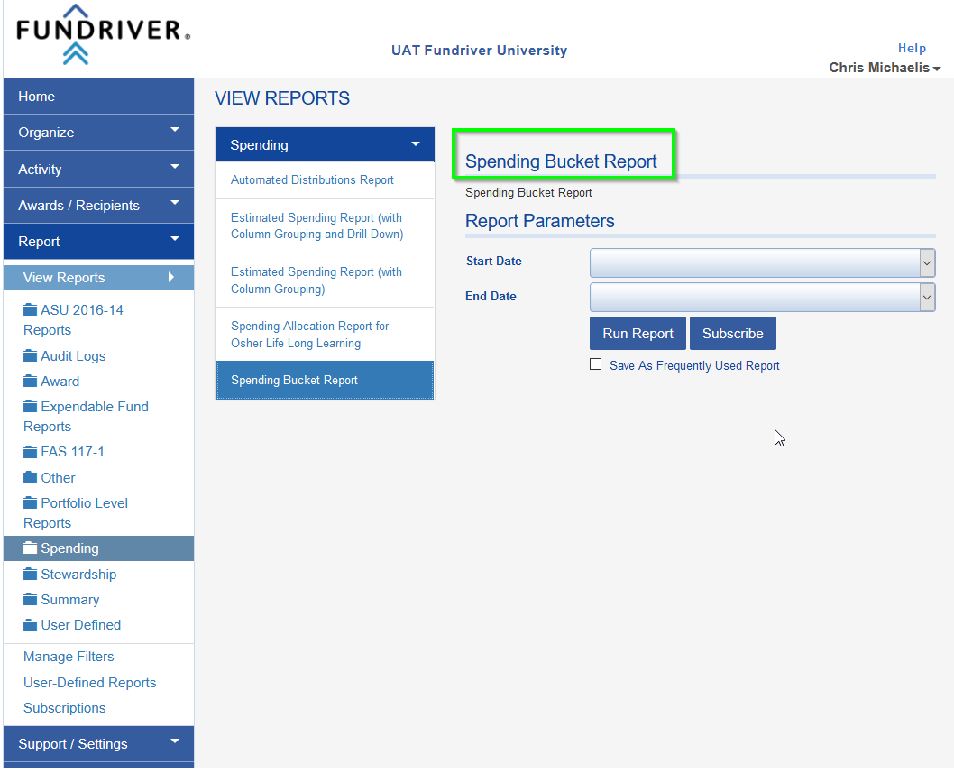Open the End Date dropdown arrow
Viewport: 954px width, 773px height.
point(927,298)
